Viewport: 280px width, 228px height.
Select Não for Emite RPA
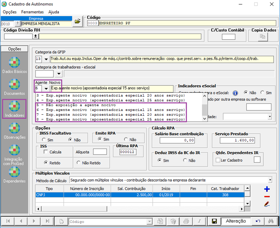(126, 139)
